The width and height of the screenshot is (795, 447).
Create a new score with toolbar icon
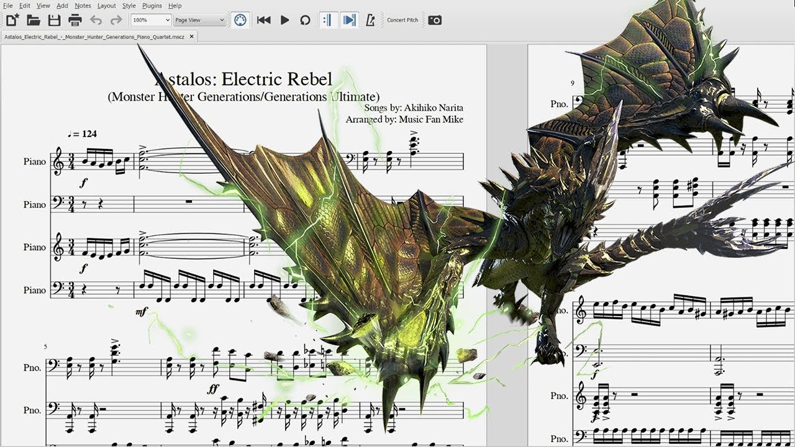coord(12,20)
